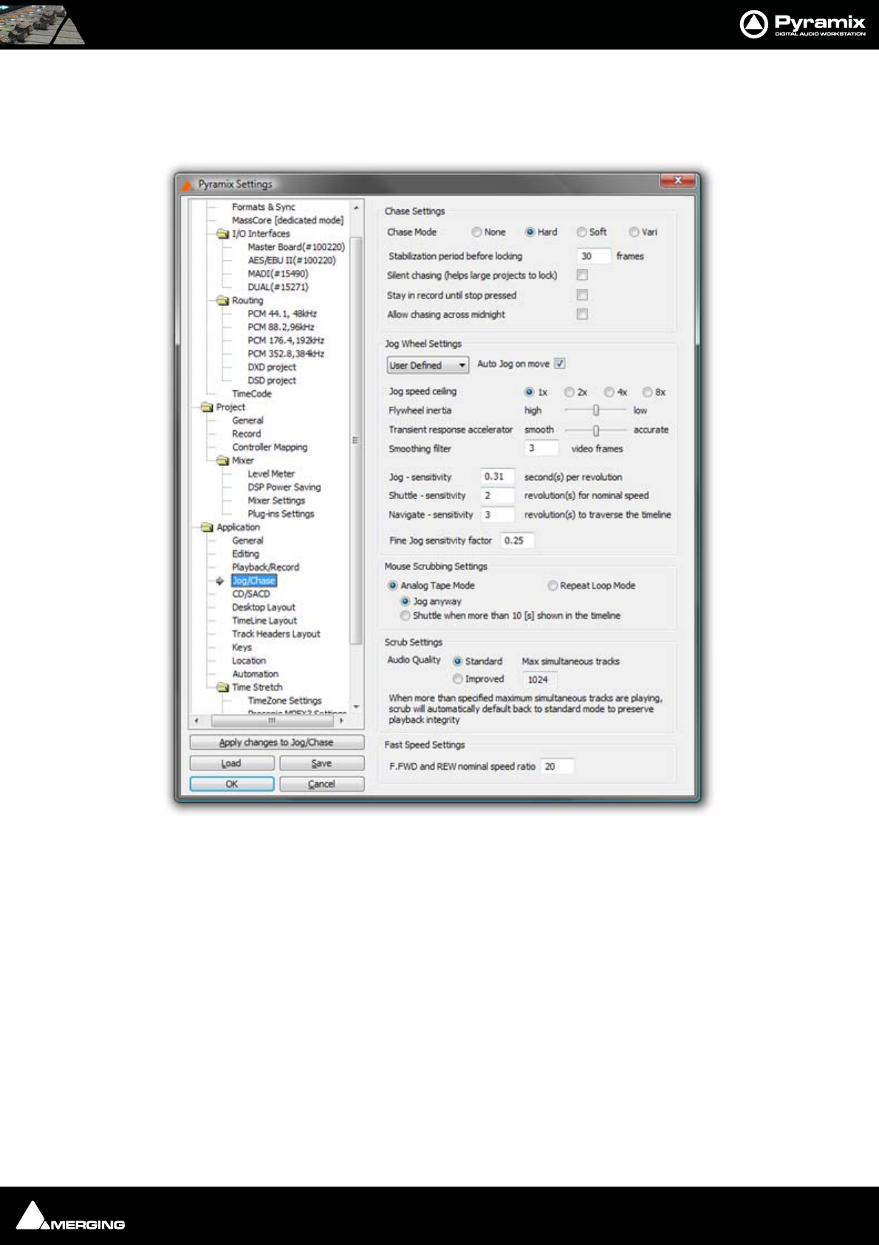
Task: Confirm settings with OK button
Action: (231, 784)
